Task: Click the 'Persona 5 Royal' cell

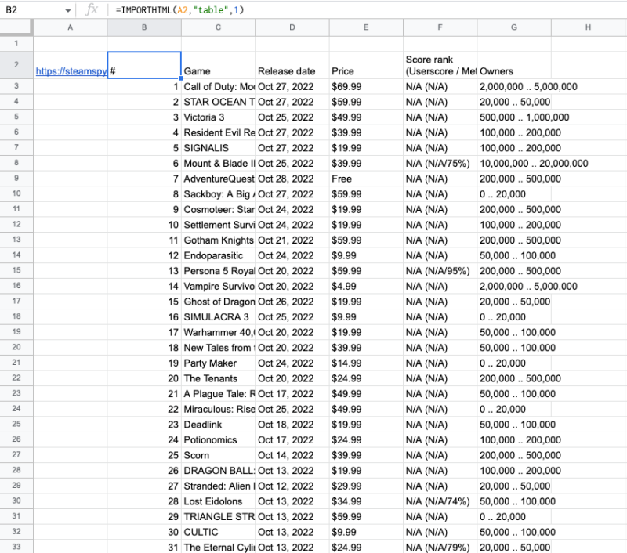Action: pyautogui.click(x=218, y=271)
